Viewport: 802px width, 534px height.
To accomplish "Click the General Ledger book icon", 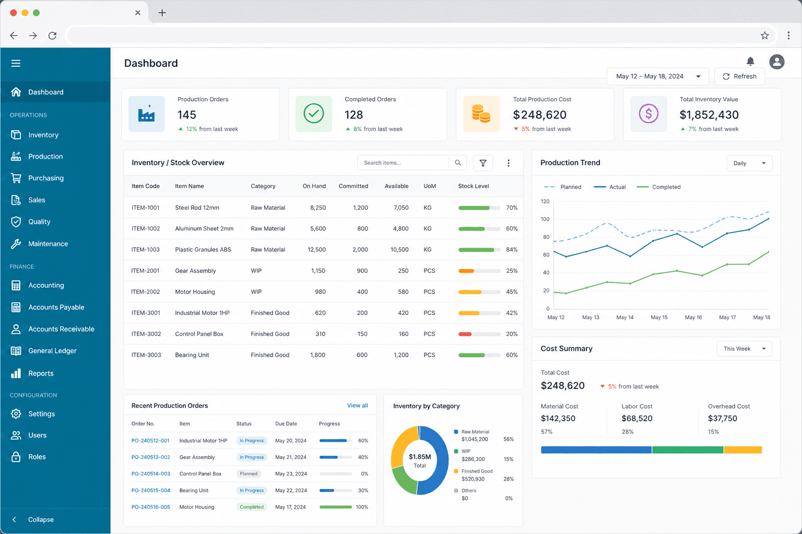I will (x=16, y=351).
